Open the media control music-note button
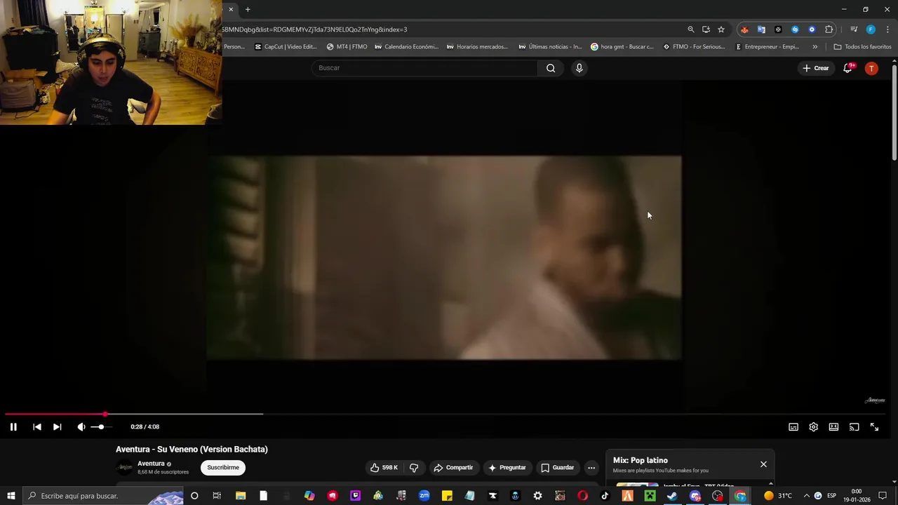898x505 pixels. [x=854, y=29]
